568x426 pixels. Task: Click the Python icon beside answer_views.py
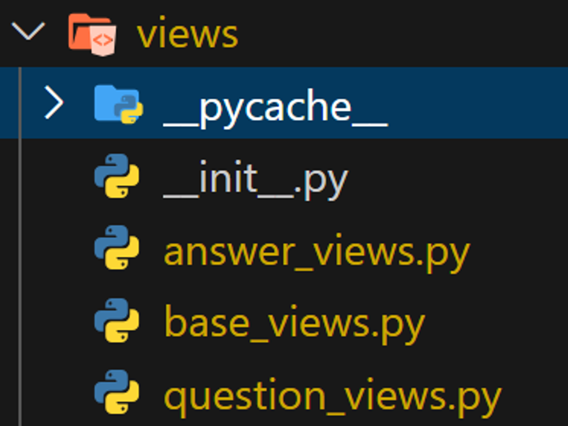117,248
